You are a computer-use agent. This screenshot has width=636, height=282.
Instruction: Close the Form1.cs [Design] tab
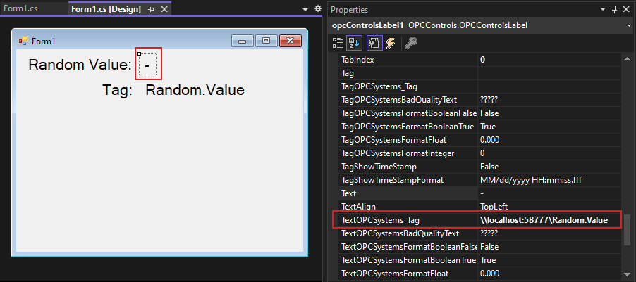point(162,10)
